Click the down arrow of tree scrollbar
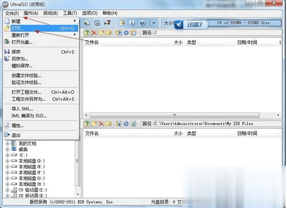Viewport: 287px width, 208px height. click(78, 194)
